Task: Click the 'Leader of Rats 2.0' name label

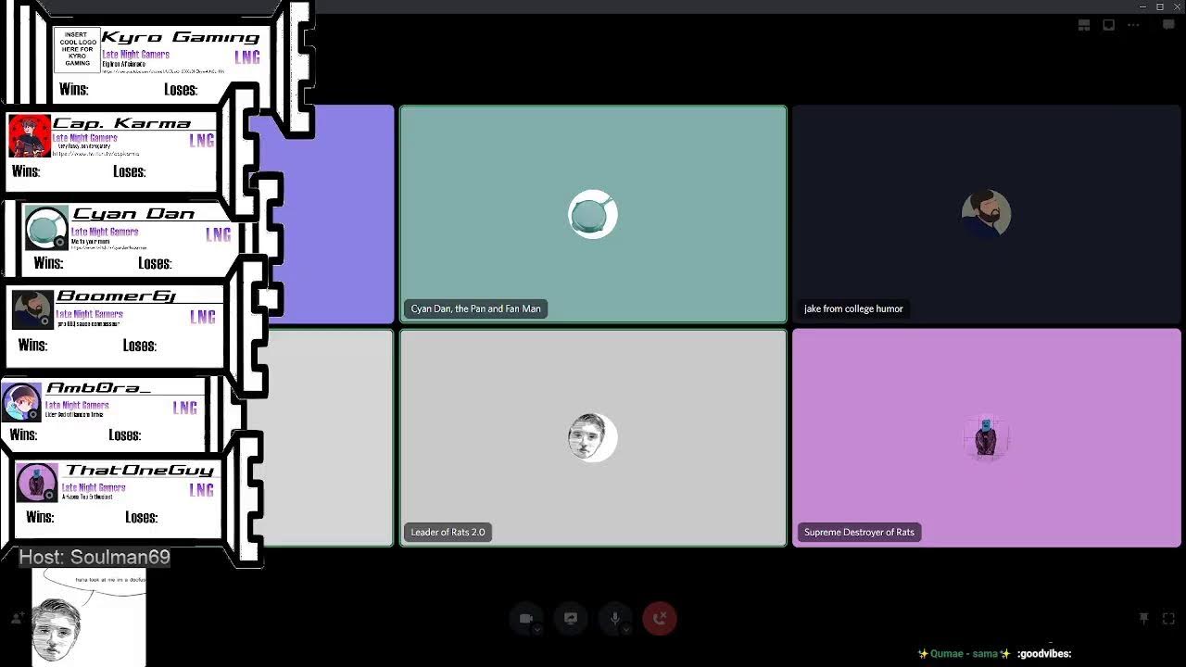Action: click(448, 532)
